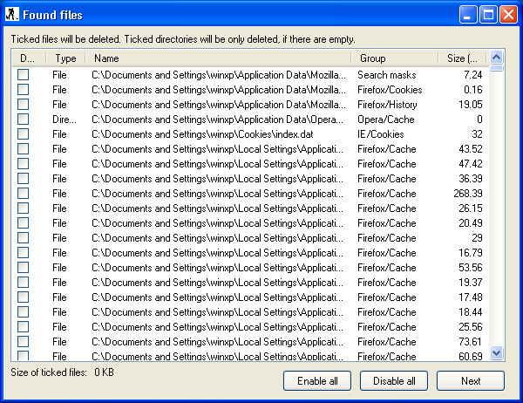
Task: Click the IE/Cookies group cell
Action: point(381,134)
